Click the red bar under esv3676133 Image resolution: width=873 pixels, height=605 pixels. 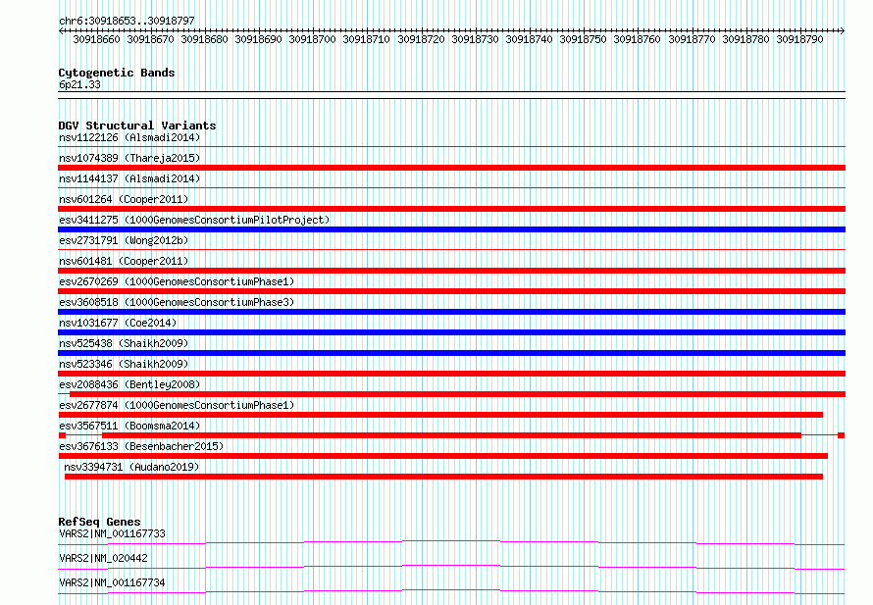coord(442,456)
